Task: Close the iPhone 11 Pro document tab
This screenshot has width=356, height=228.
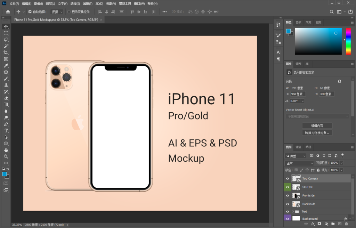Action: (101, 20)
